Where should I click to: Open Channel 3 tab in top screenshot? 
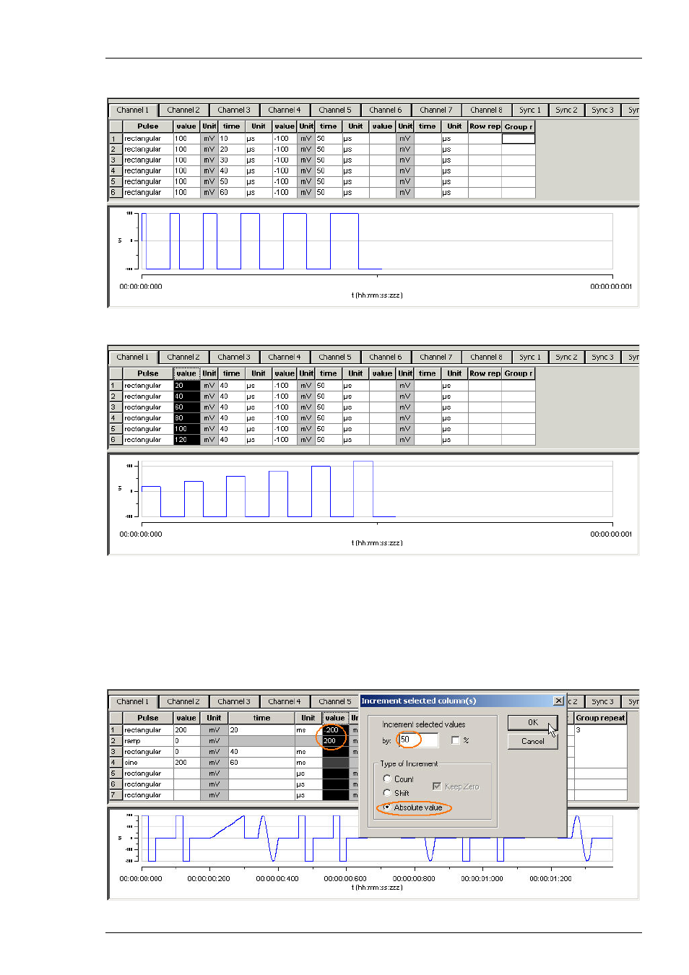pos(234,110)
